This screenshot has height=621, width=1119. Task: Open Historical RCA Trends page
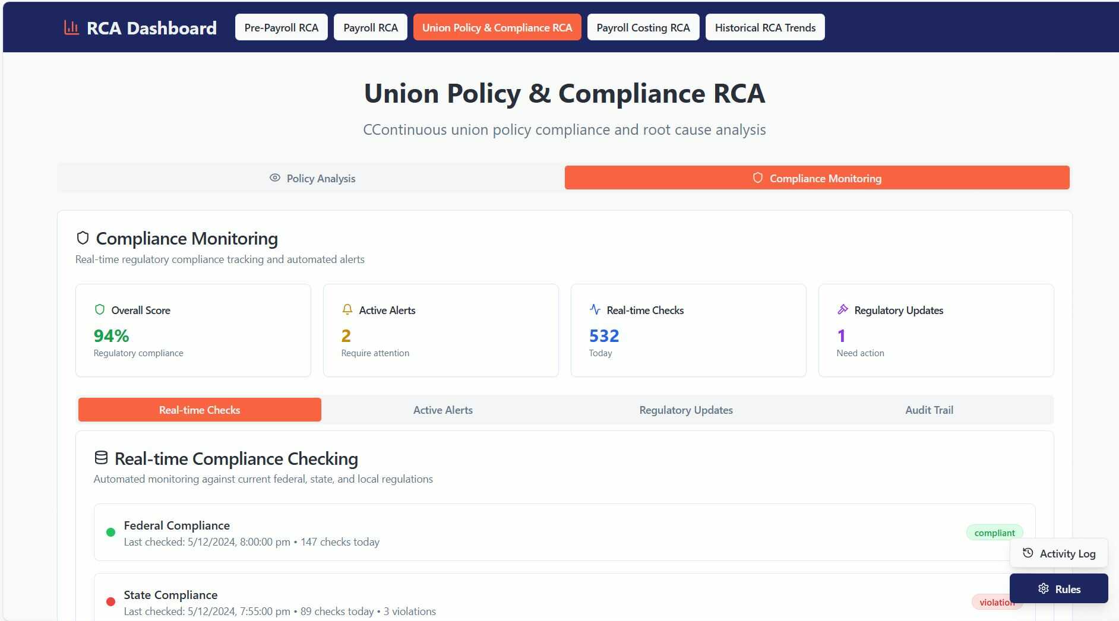(x=764, y=27)
